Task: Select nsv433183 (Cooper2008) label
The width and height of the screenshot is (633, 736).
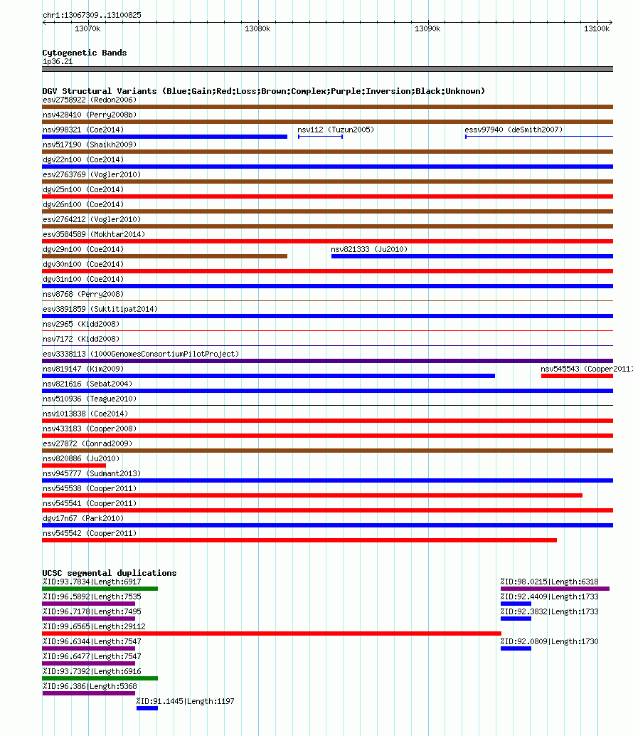Action: coord(90,429)
